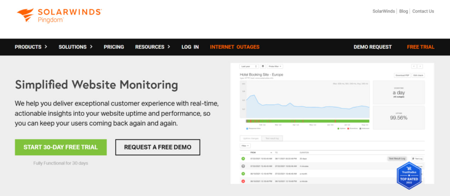Click the response time chart preview

click(x=305, y=99)
